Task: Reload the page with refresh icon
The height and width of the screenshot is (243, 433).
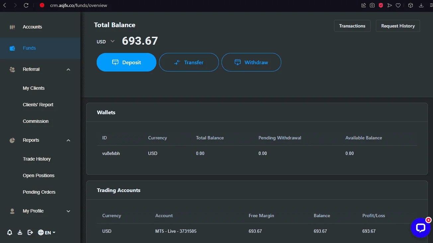Action: [x=26, y=5]
